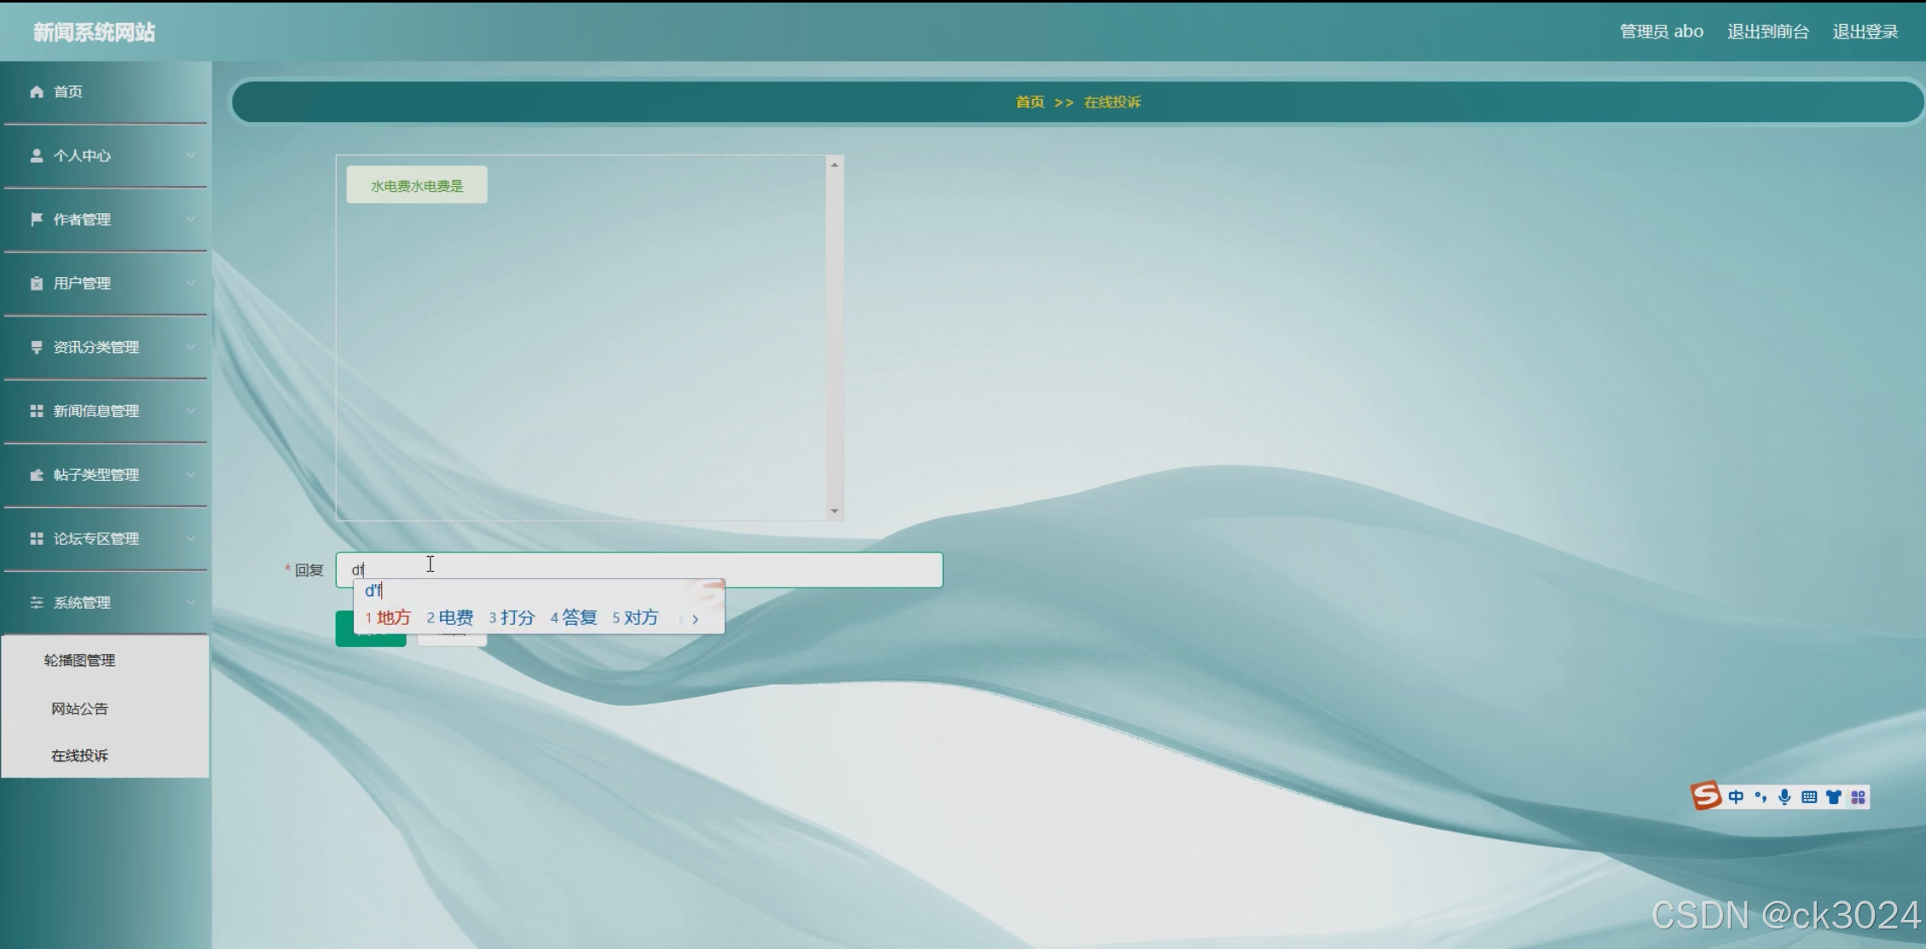Click the home icon beside 首页 in the sidebar
Screen dimensions: 1926x949
[37, 91]
